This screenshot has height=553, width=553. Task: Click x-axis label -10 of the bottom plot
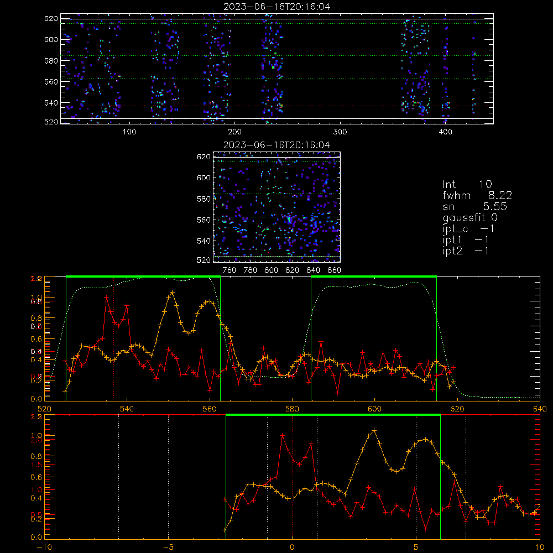[x=44, y=547]
